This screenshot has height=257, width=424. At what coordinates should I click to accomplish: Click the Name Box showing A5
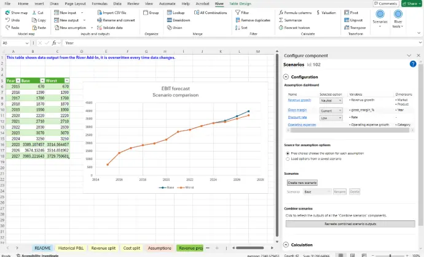point(15,43)
